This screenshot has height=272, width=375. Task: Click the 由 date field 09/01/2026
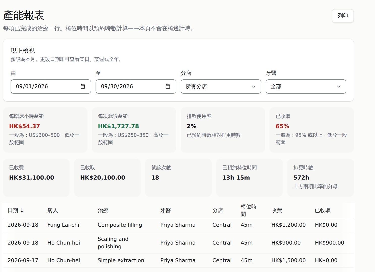51,86
